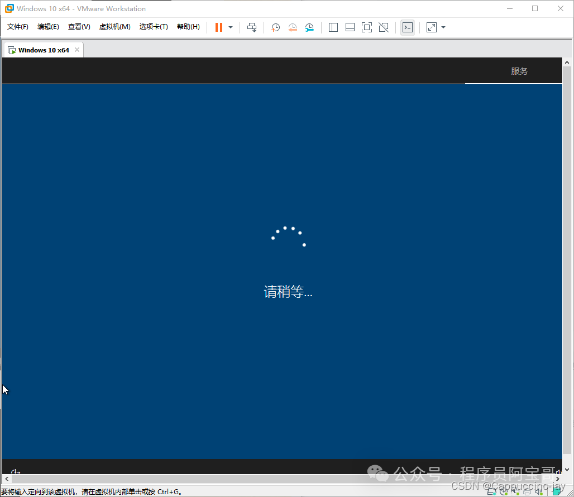Revert virtual machine to previous snapshot
This screenshot has height=497, width=574.
coord(293,27)
